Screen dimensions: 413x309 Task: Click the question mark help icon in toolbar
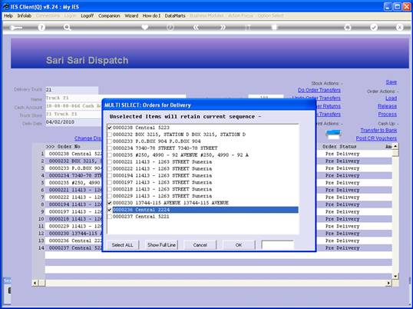(x=41, y=27)
